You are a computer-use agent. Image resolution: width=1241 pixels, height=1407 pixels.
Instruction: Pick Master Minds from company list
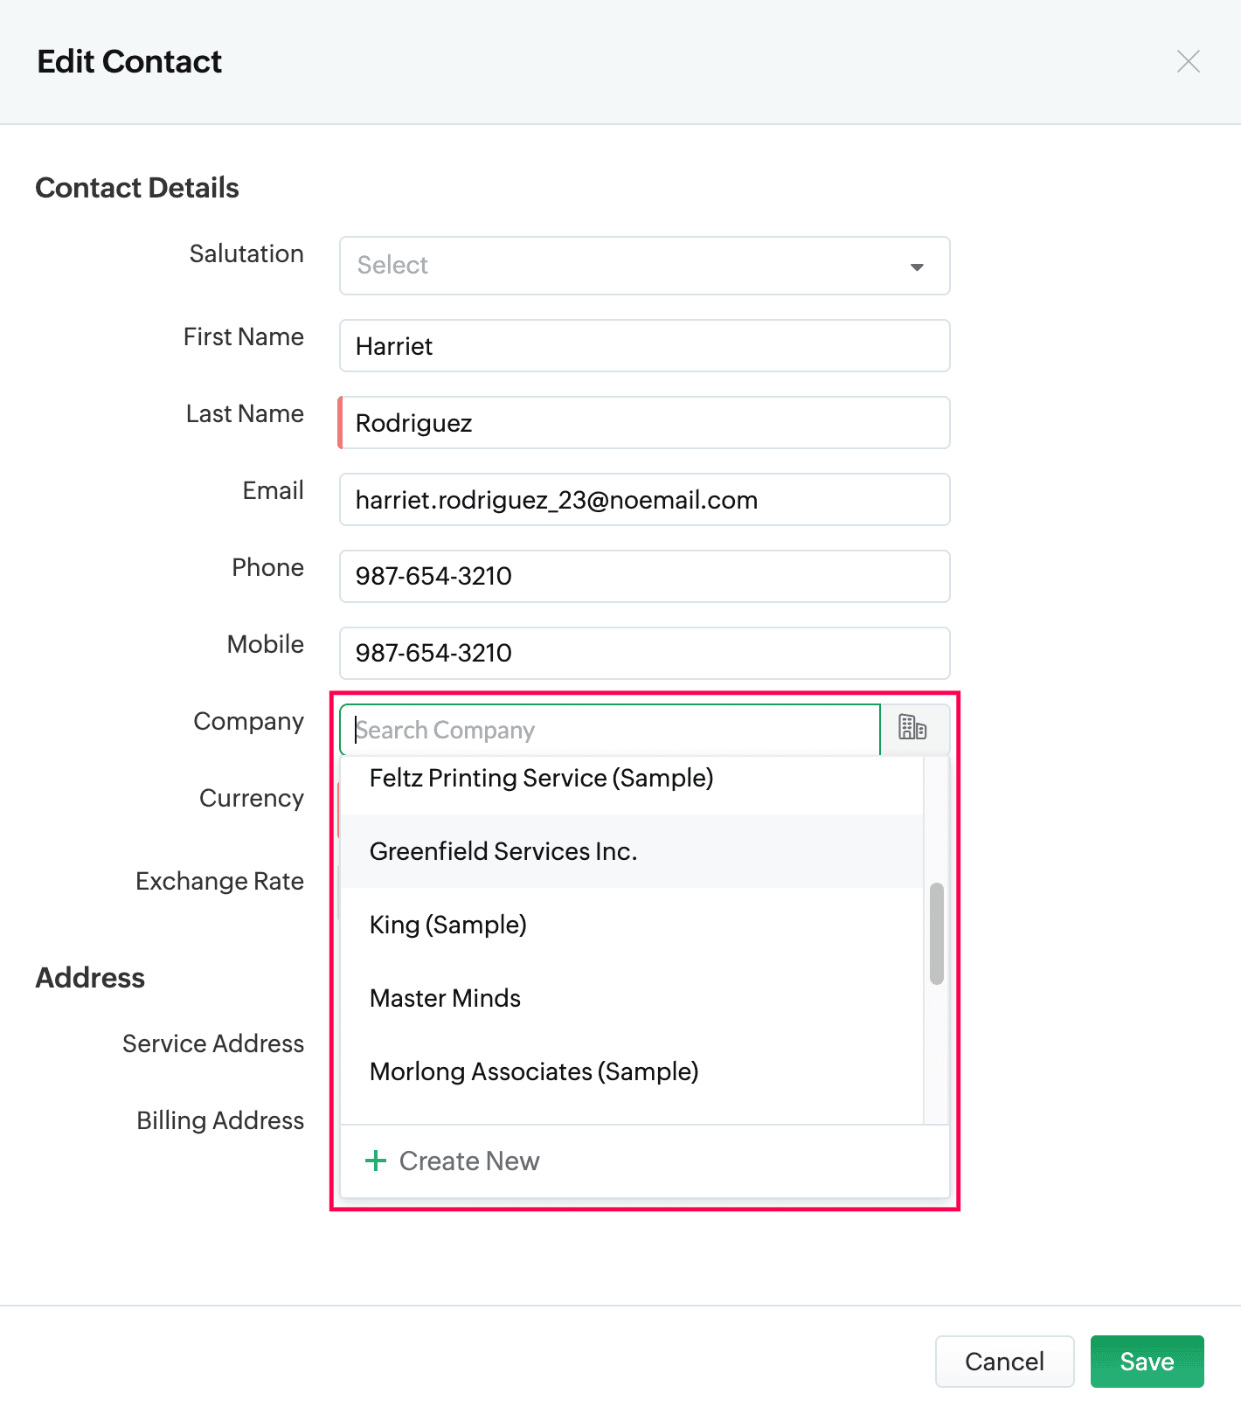click(x=446, y=998)
